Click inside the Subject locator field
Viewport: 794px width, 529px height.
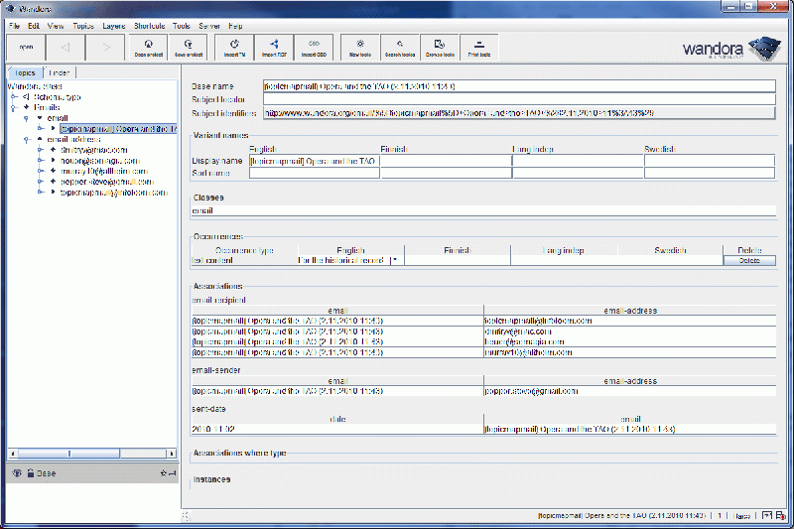pyautogui.click(x=518, y=99)
